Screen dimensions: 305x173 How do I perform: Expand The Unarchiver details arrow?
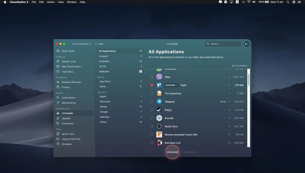[x=230, y=93]
